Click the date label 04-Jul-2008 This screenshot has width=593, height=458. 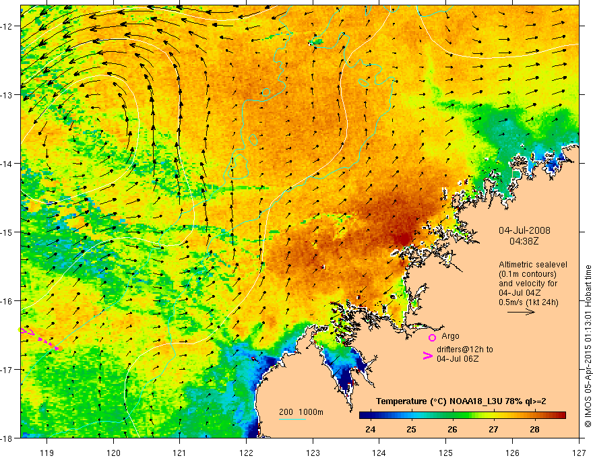[524, 230]
